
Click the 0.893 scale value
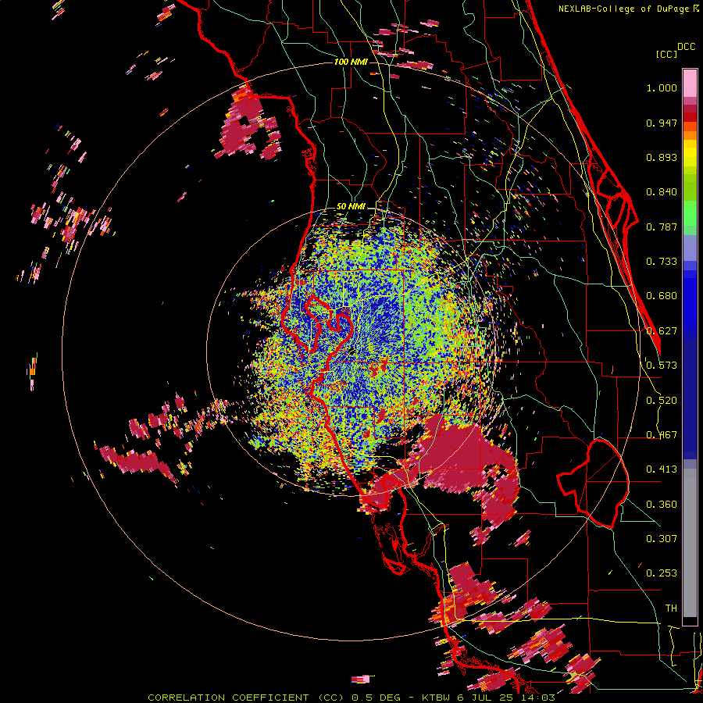click(x=662, y=157)
